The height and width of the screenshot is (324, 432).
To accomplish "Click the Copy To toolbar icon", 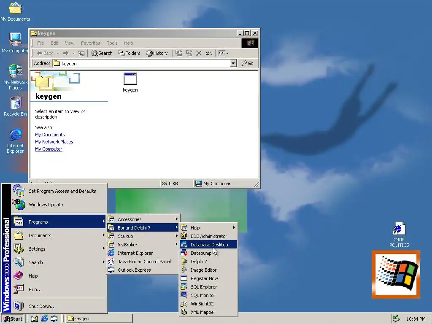I will [189, 53].
